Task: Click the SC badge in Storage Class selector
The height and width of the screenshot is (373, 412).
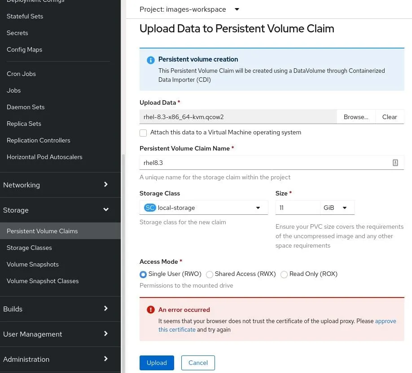Action: 150,208
